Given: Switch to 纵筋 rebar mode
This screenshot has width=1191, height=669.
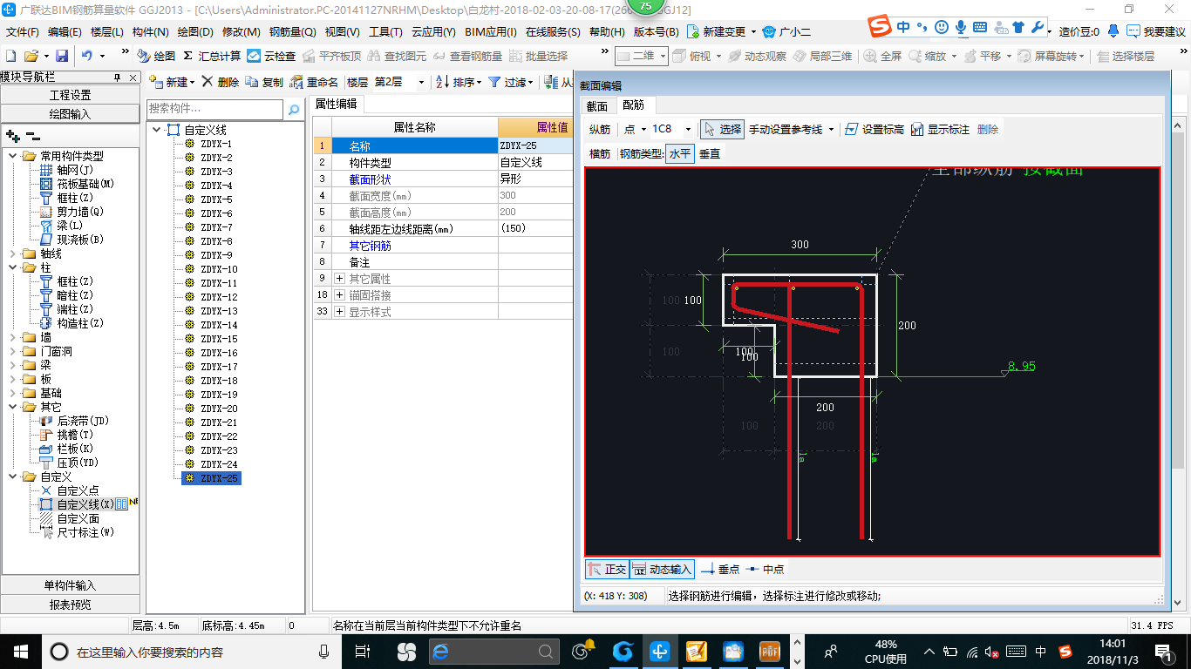Looking at the screenshot, I should click(600, 129).
